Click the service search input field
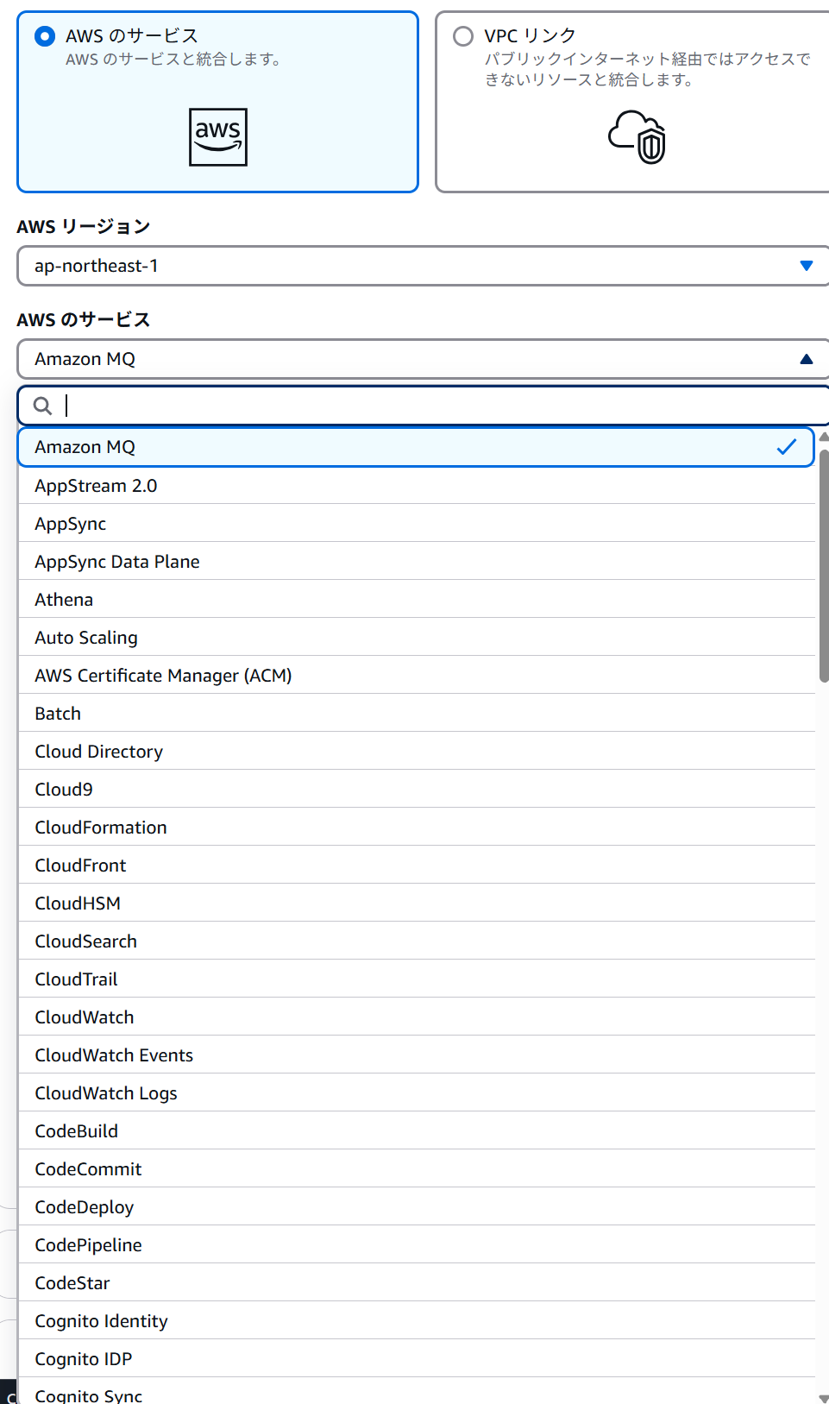This screenshot has height=1404, width=829. click(424, 406)
